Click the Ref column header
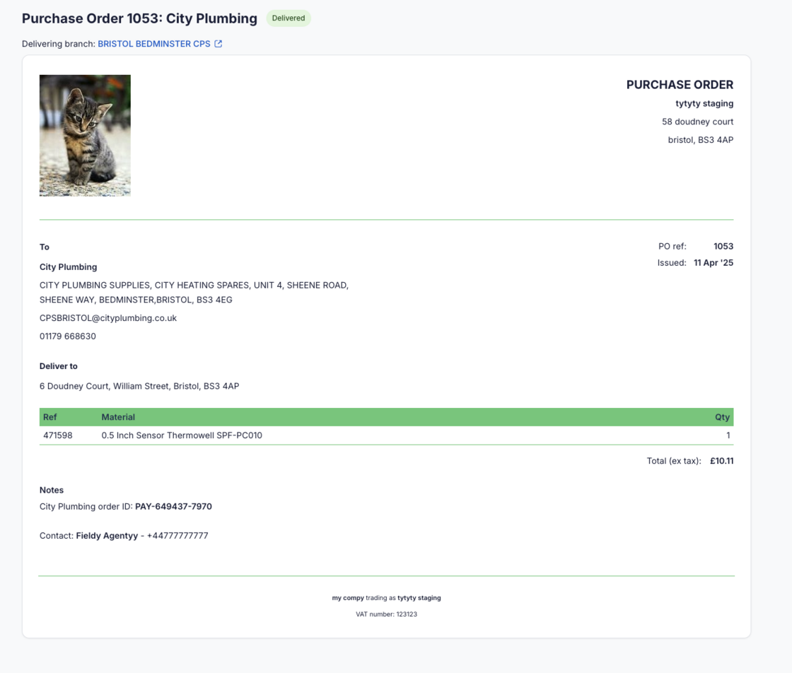 [50, 417]
